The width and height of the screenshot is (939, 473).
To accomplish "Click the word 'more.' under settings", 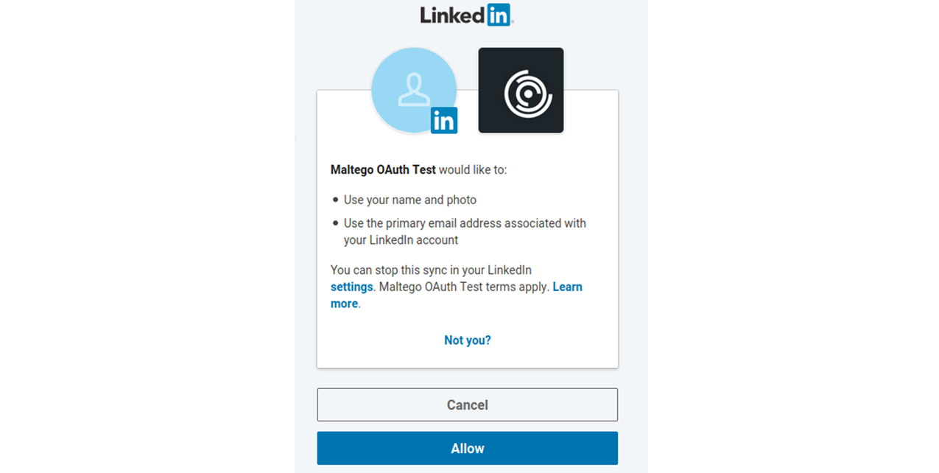I will [345, 304].
